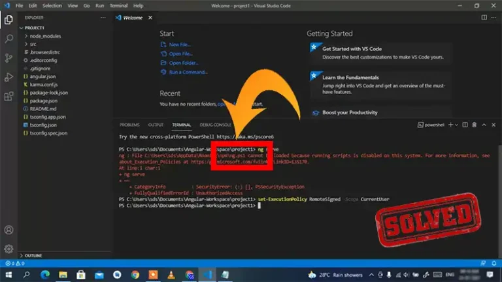Open the Accounts menu icon
502x282 pixels.
coord(8,230)
